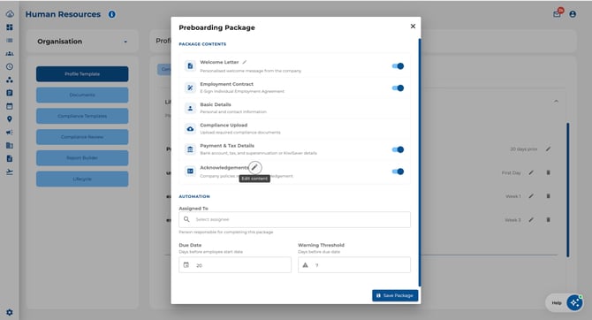Turn off Employment Contract toggle
The image size is (592, 320).
398,88
